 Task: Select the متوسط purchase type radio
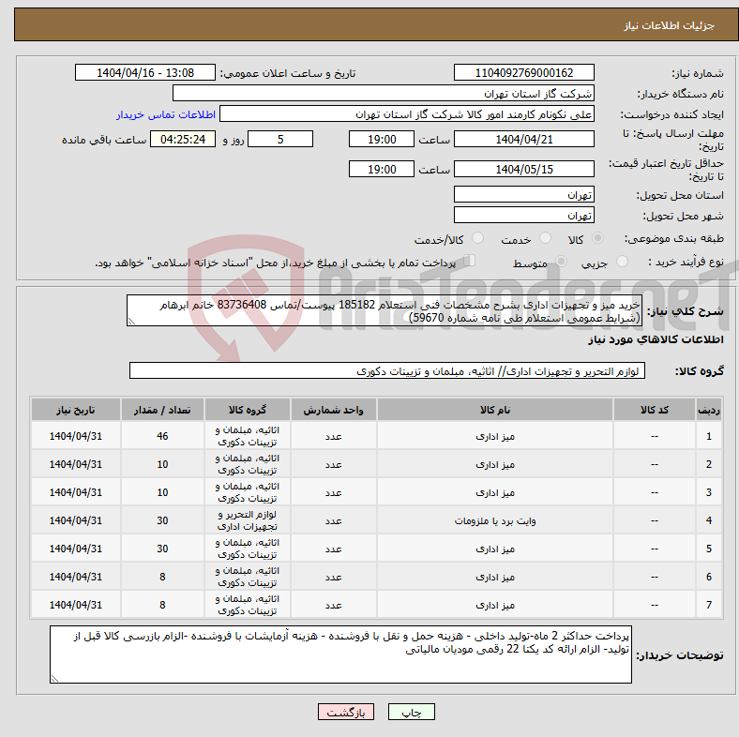pyautogui.click(x=561, y=261)
